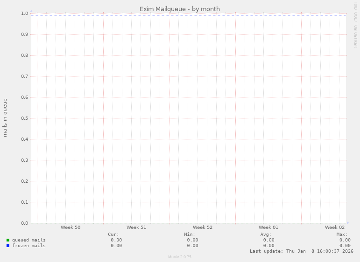Screen dimensions: 360x262
Task: Select the 'queued mails' legend label
Action: [x=29, y=240]
